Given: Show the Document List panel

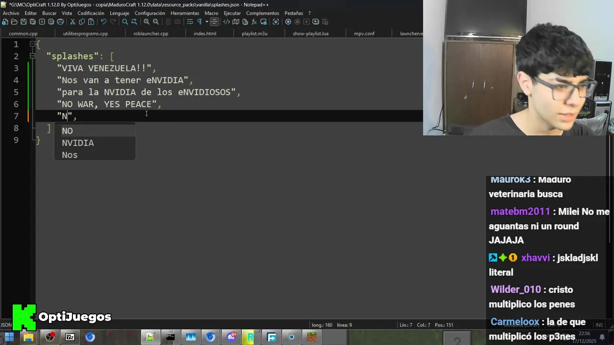Looking at the screenshot, I should click(245, 22).
